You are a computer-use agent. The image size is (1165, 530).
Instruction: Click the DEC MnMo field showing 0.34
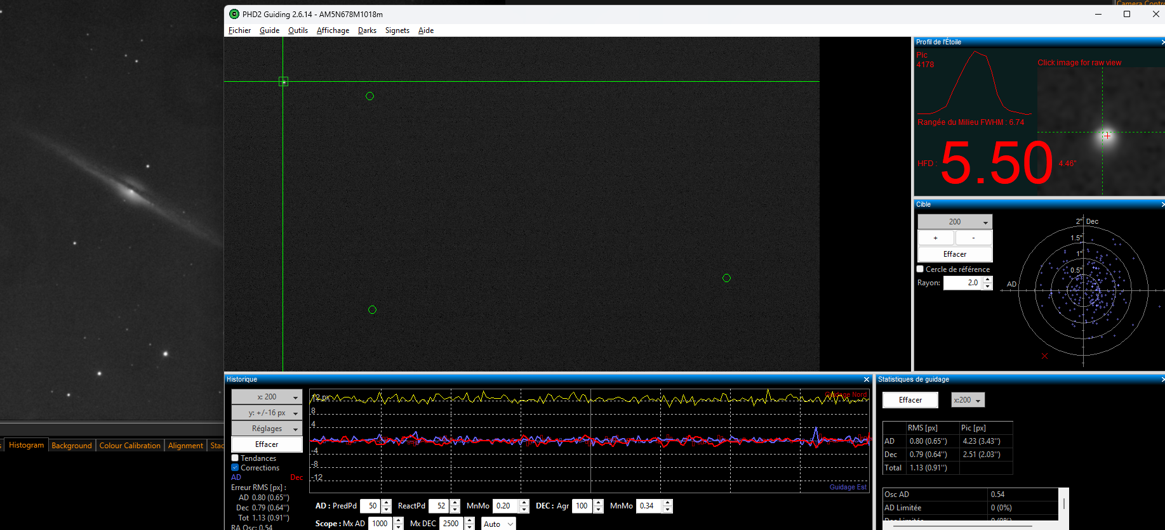point(649,506)
